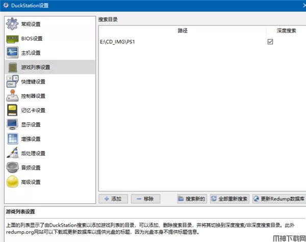The image size is (306, 242).
Task: Select 显示设置 label
Action: tap(31, 125)
